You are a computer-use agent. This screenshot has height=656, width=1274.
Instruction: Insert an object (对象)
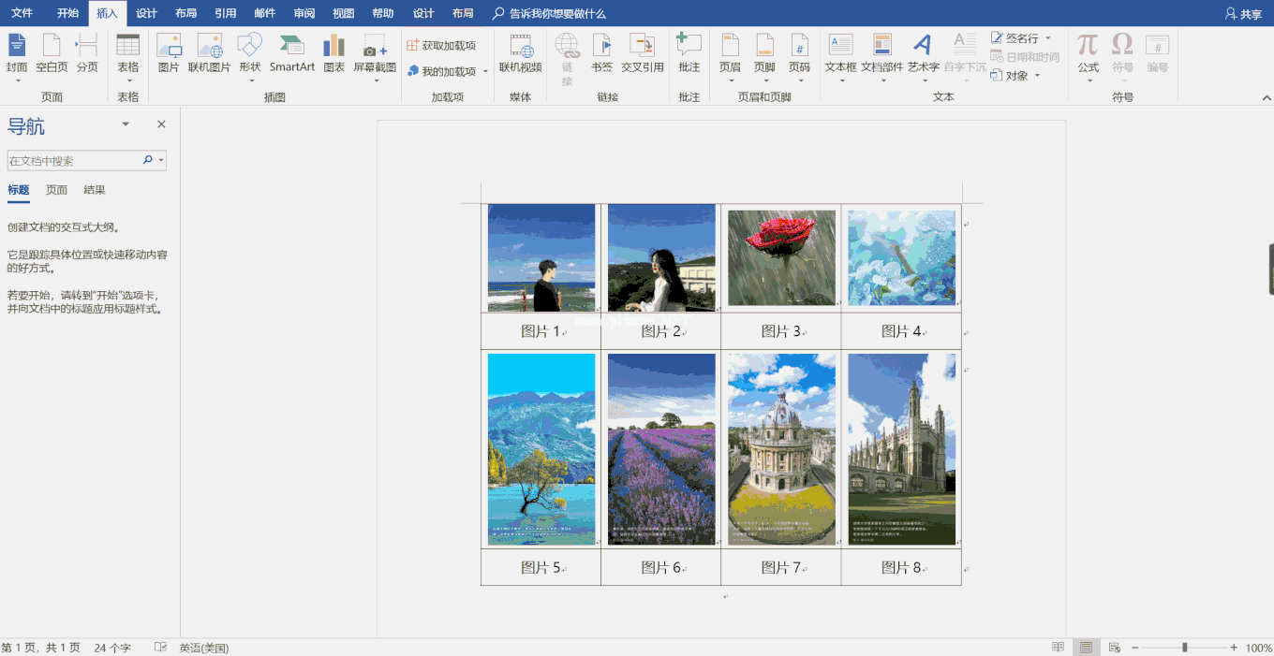[x=1010, y=76]
